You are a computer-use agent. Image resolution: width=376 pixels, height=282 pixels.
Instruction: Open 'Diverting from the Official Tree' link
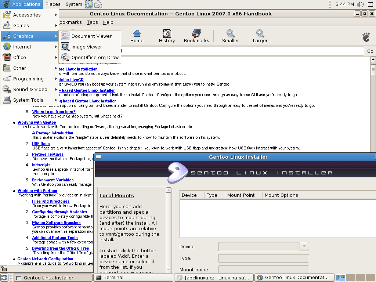click(61, 249)
